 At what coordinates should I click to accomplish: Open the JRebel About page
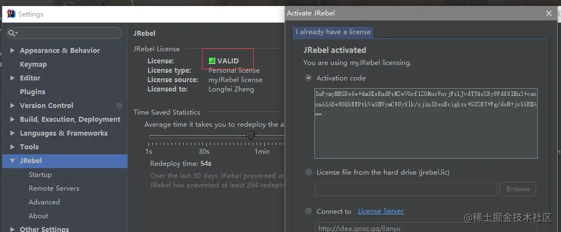[38, 216]
